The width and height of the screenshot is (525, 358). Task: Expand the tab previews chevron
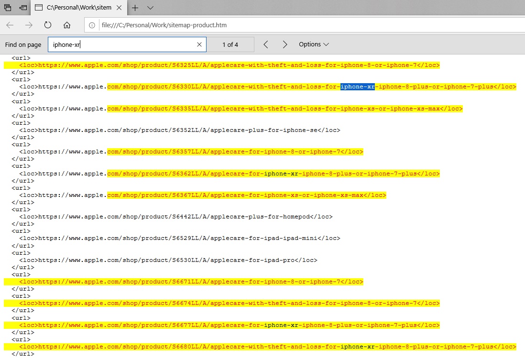pos(150,8)
